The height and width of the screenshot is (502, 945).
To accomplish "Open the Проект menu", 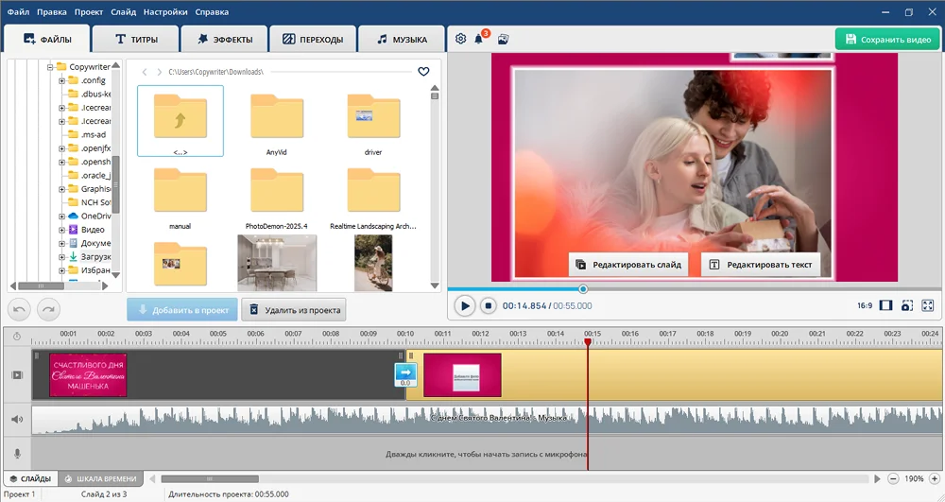I will tap(89, 12).
